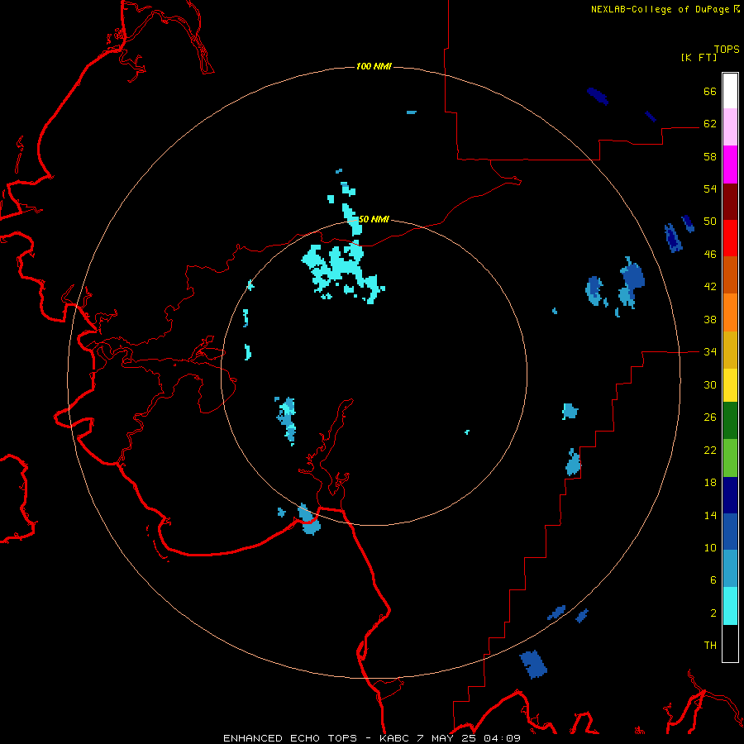Click the TH threshold label on legend

click(x=710, y=646)
